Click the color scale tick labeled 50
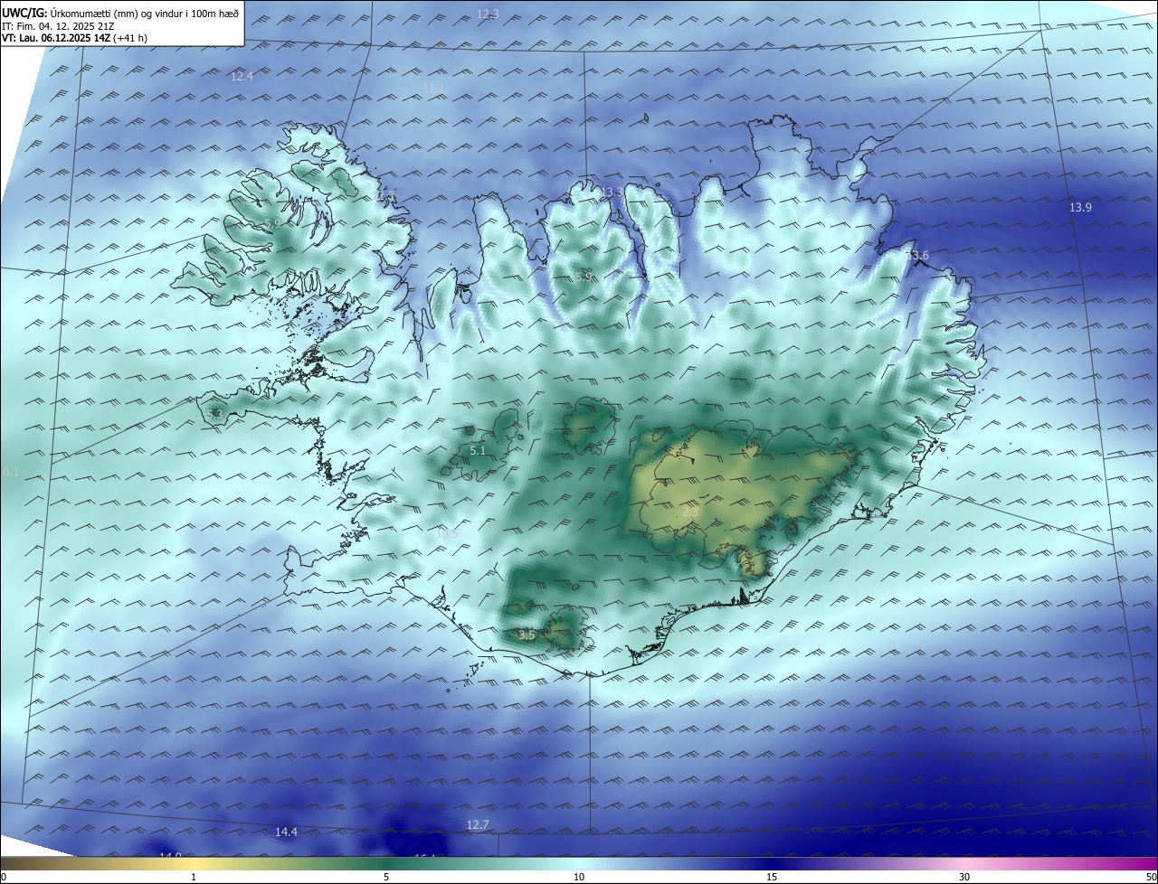1158x884 pixels. (1151, 877)
